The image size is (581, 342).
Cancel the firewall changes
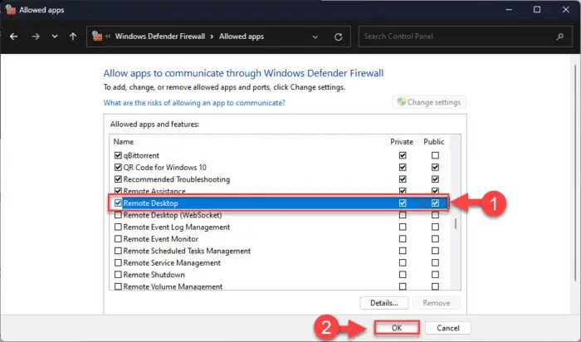coord(447,328)
